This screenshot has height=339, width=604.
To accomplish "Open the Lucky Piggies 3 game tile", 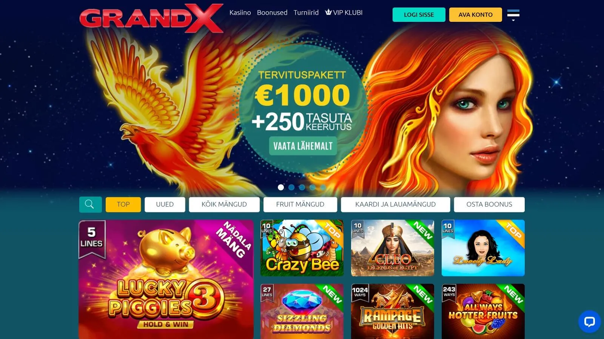I will [166, 279].
